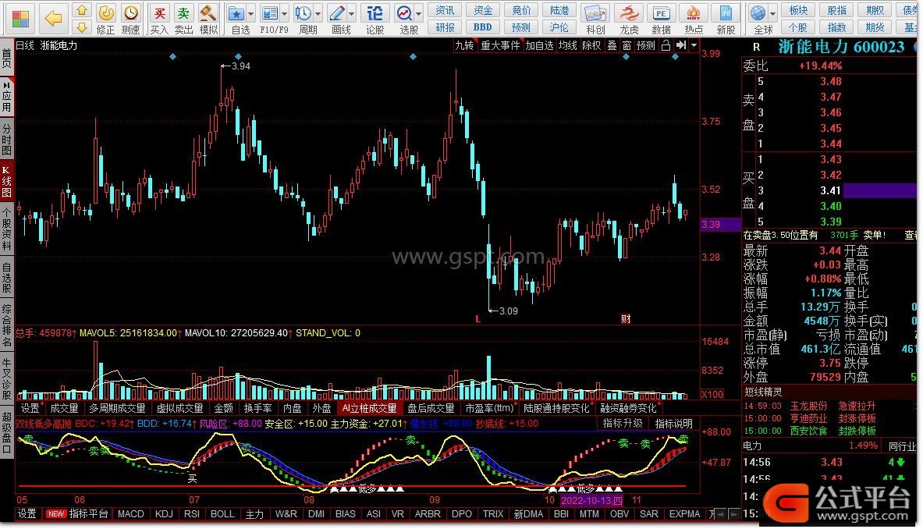Open the colorful grid home icon
Viewport: 923px width, 529px height.
[20, 18]
